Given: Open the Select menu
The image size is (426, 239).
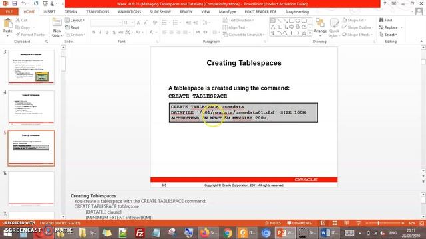Looking at the screenshot, I should [x=388, y=35].
